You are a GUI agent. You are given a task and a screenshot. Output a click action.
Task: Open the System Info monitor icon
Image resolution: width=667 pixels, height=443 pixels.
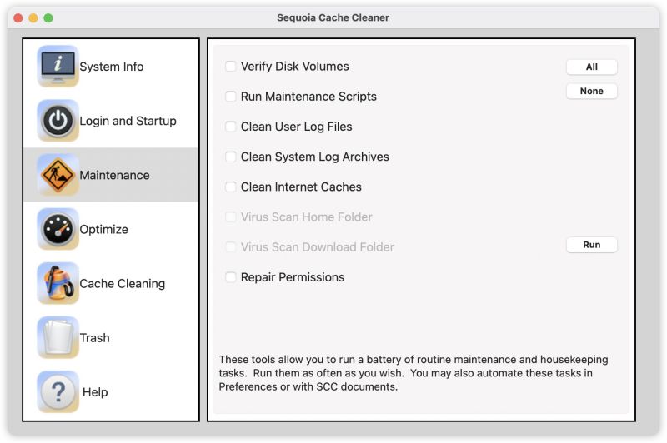(58, 67)
